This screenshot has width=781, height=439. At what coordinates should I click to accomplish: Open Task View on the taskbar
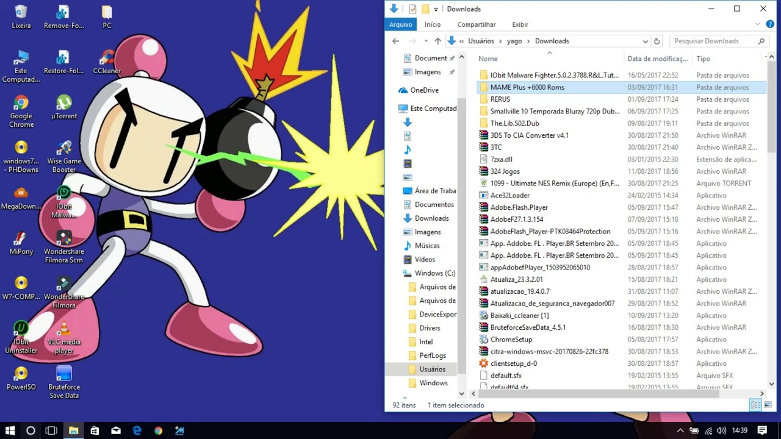pyautogui.click(x=51, y=430)
